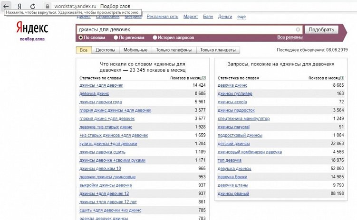The height and width of the screenshot is (220, 357).
Task: Open the джинсы mayoral link
Action: [x=233, y=127]
